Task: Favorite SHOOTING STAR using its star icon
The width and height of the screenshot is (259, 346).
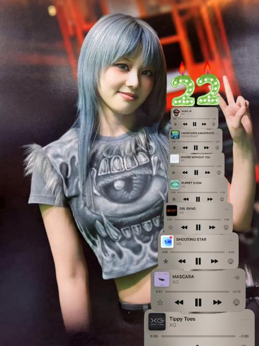Action: tap(166, 261)
